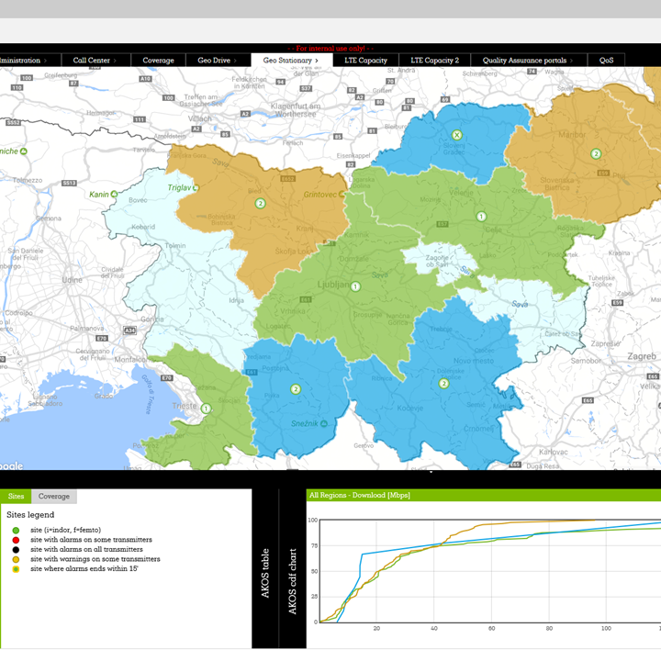Click the Ljubljana region site marker
Screen dimensions: 661x661
click(x=356, y=287)
